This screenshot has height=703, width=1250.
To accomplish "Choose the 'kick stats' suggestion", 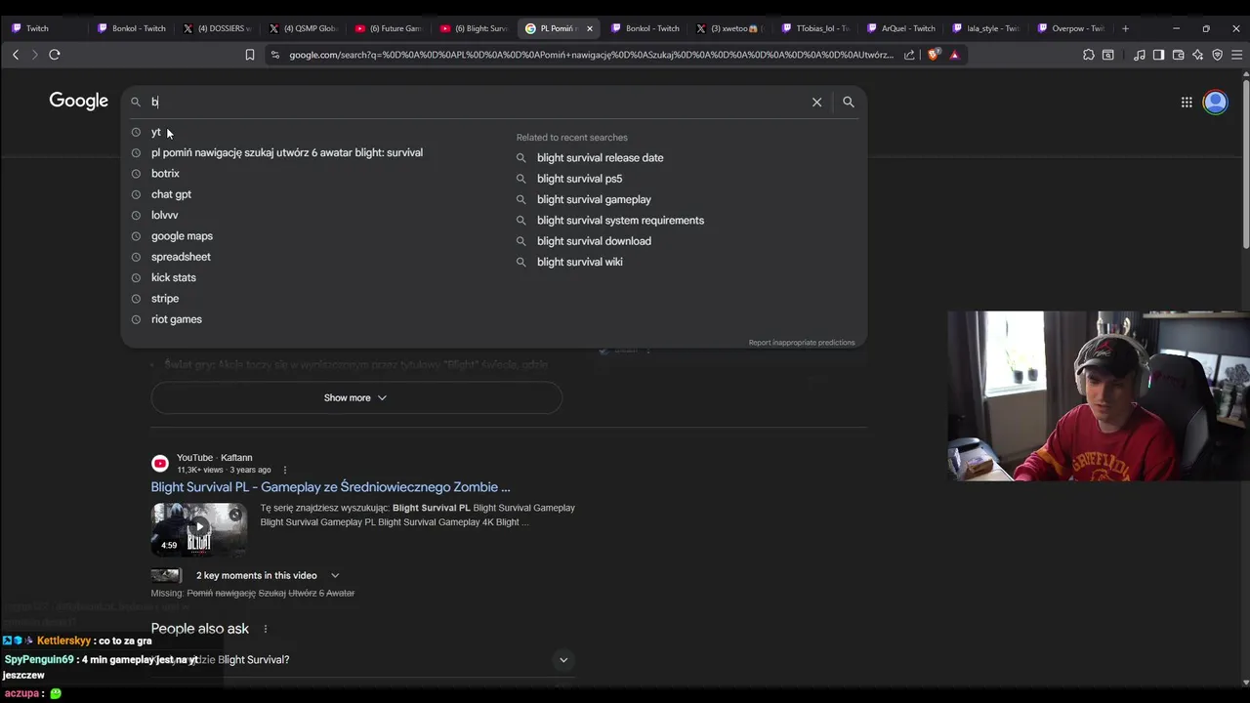I will (174, 277).
